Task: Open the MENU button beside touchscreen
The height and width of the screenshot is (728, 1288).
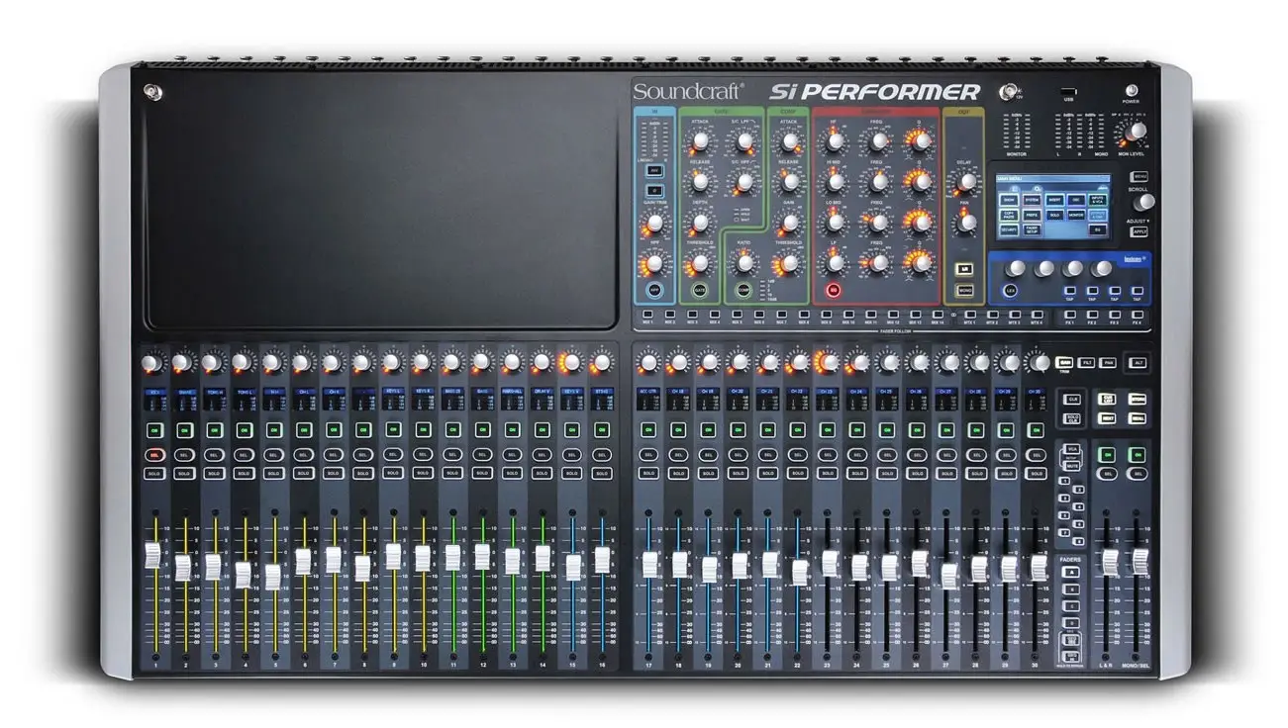Action: [x=1140, y=175]
